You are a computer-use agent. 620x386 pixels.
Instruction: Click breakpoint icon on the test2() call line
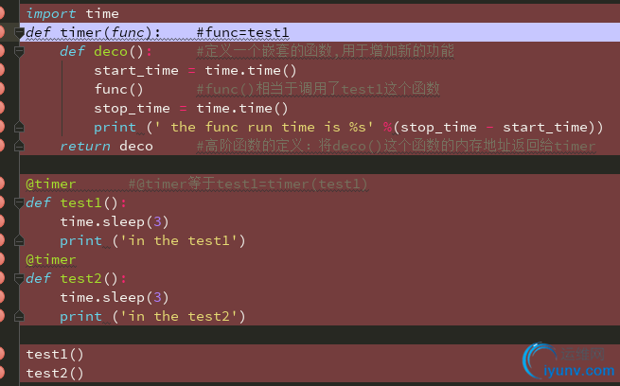[x=3, y=373]
